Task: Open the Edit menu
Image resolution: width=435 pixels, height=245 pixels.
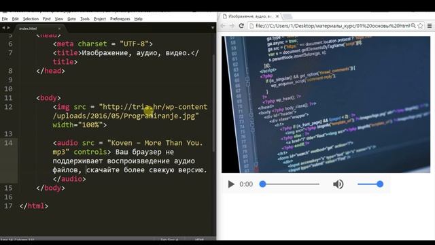Action: [15, 19]
